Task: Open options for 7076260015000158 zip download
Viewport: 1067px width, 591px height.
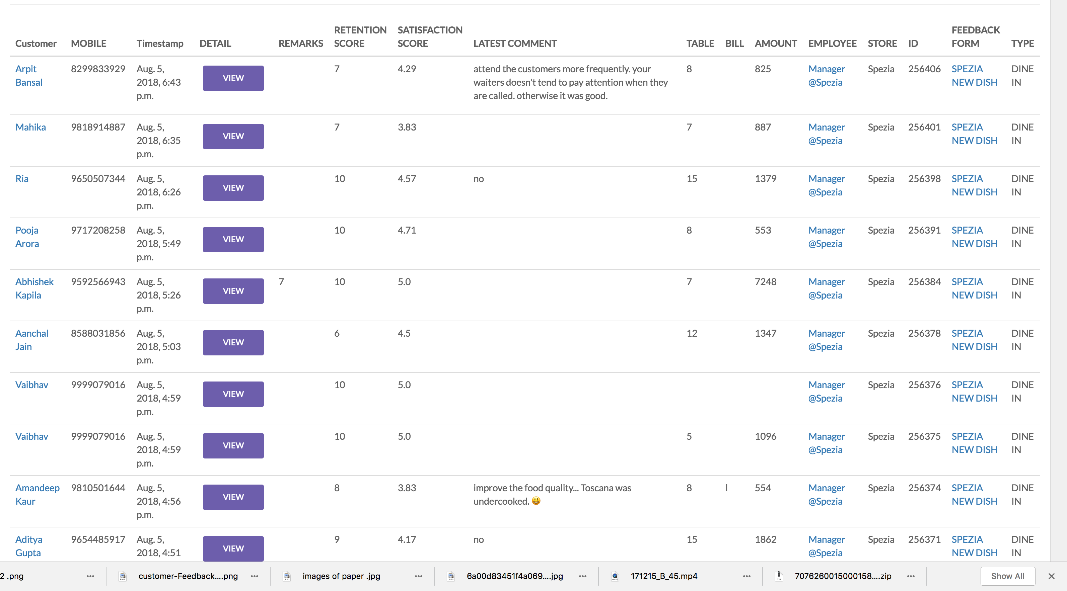Action: (910, 576)
